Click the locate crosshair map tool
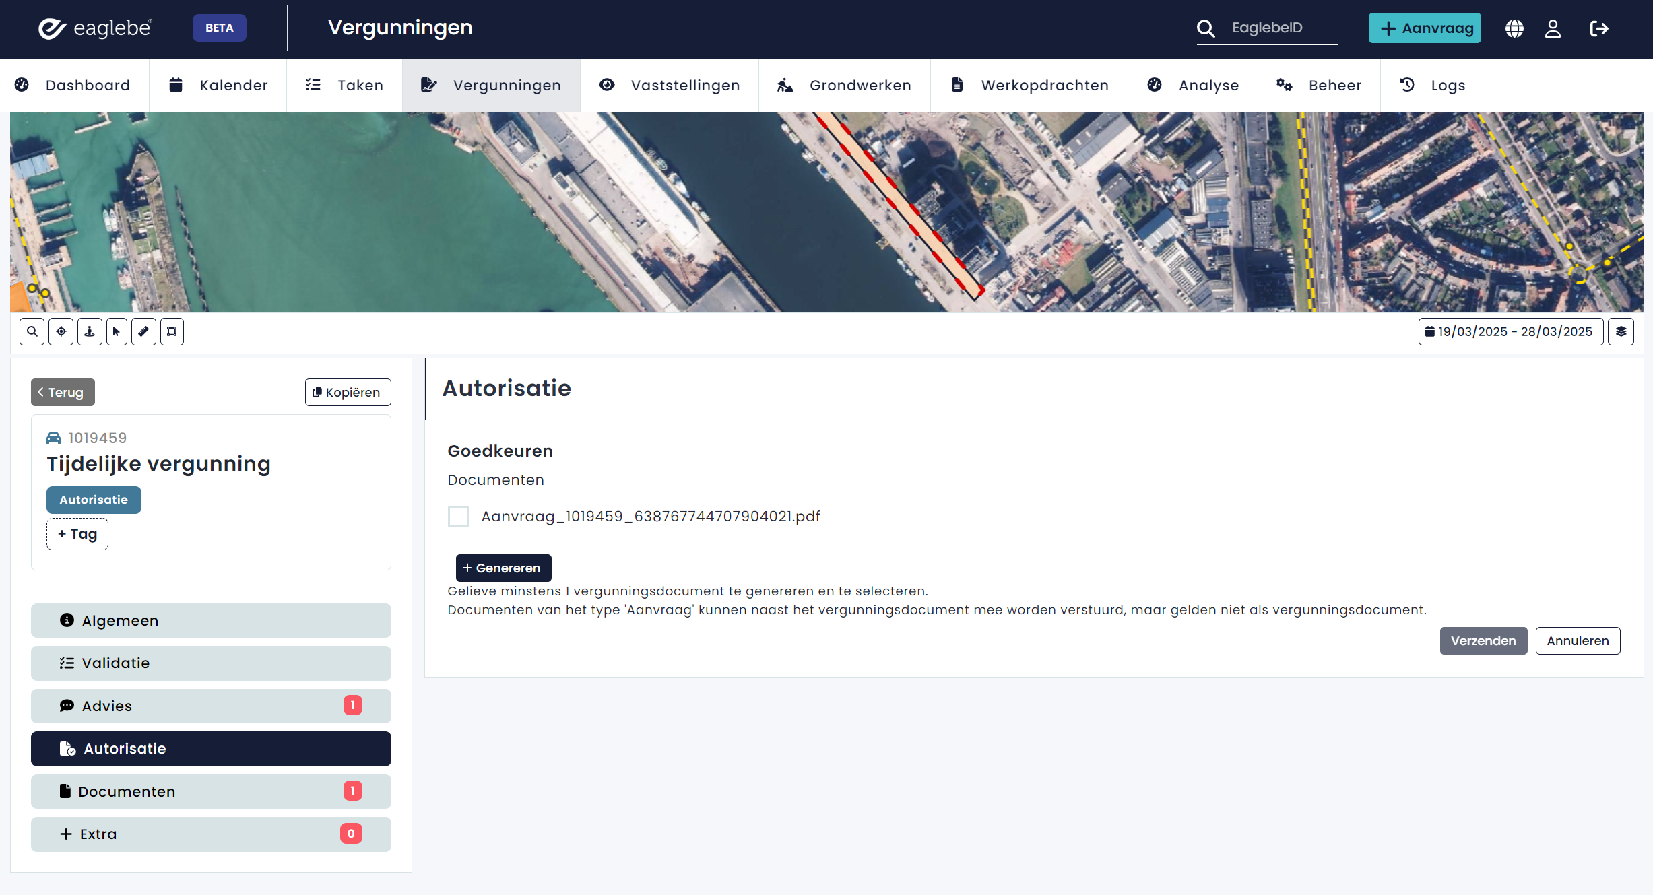Viewport: 1653px width, 895px height. pyautogui.click(x=61, y=331)
